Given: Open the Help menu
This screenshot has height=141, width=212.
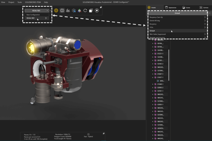Looking at the screenshot, I should (46, 2).
